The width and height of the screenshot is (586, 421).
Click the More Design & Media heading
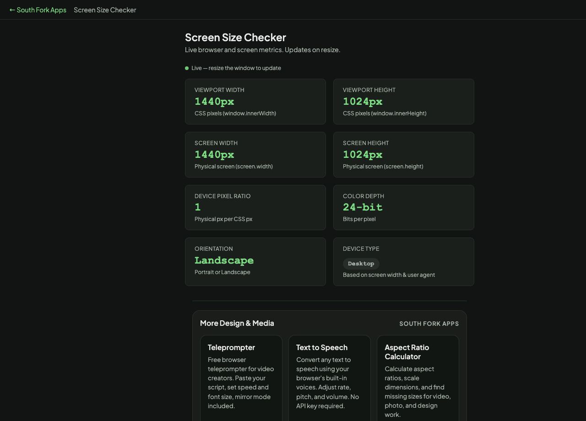(x=237, y=323)
